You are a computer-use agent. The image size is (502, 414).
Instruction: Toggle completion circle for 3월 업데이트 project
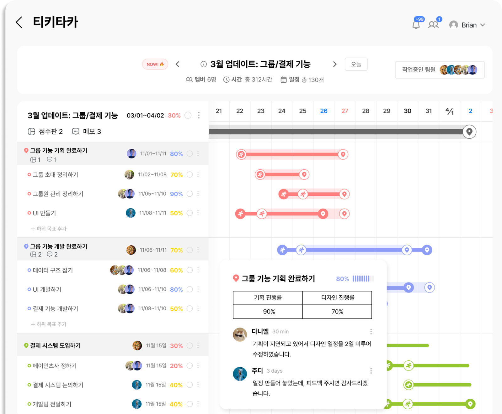[x=188, y=115]
